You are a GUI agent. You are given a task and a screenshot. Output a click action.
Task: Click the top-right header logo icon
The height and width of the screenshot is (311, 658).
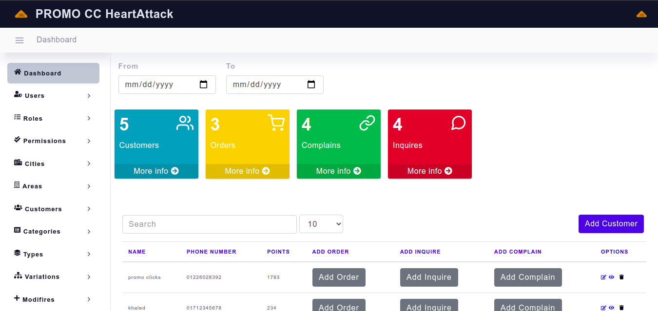pyautogui.click(x=641, y=14)
